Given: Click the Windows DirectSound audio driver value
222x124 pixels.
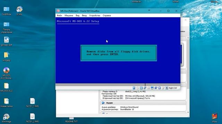Looking at the screenshot, I should (129, 107).
